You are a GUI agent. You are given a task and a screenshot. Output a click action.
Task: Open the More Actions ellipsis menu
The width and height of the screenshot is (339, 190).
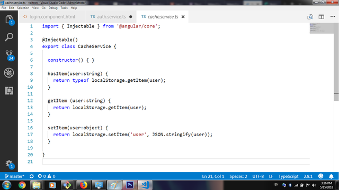[333, 16]
